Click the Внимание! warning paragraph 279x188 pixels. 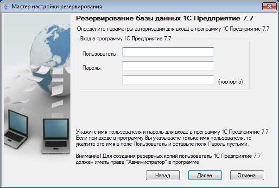[168, 159]
